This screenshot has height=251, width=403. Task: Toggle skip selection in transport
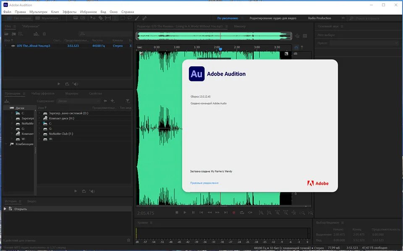250,212
